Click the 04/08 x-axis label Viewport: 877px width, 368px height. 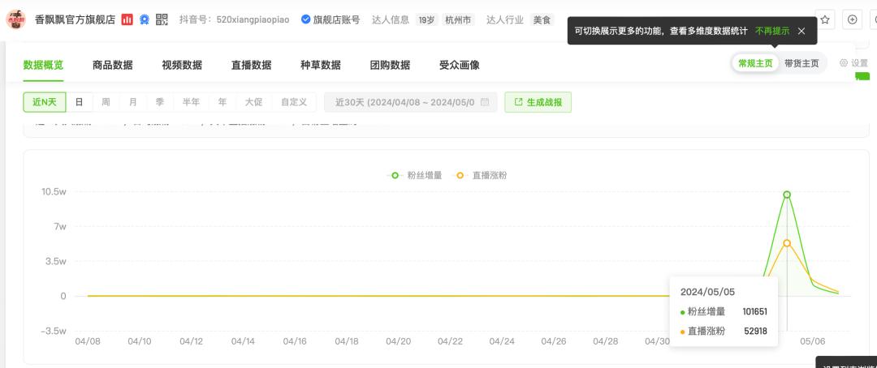coord(88,341)
